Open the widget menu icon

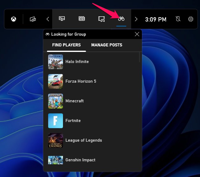[33, 19]
